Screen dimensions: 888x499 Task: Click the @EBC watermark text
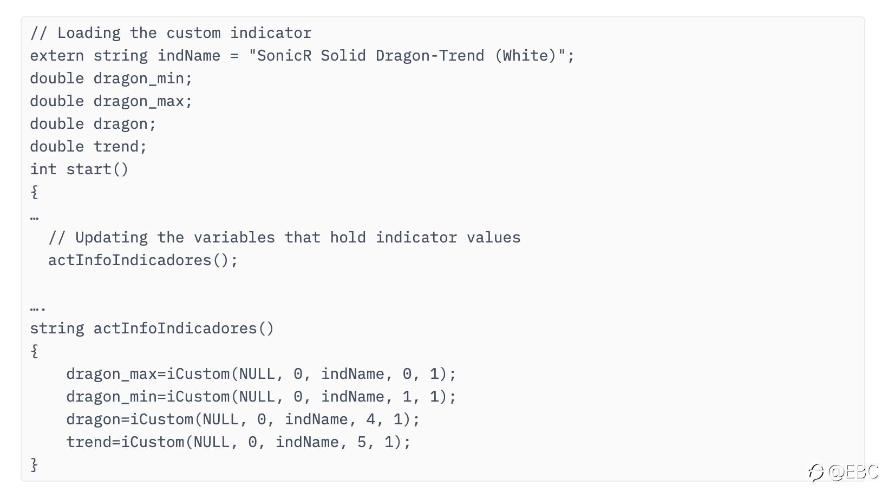click(853, 472)
